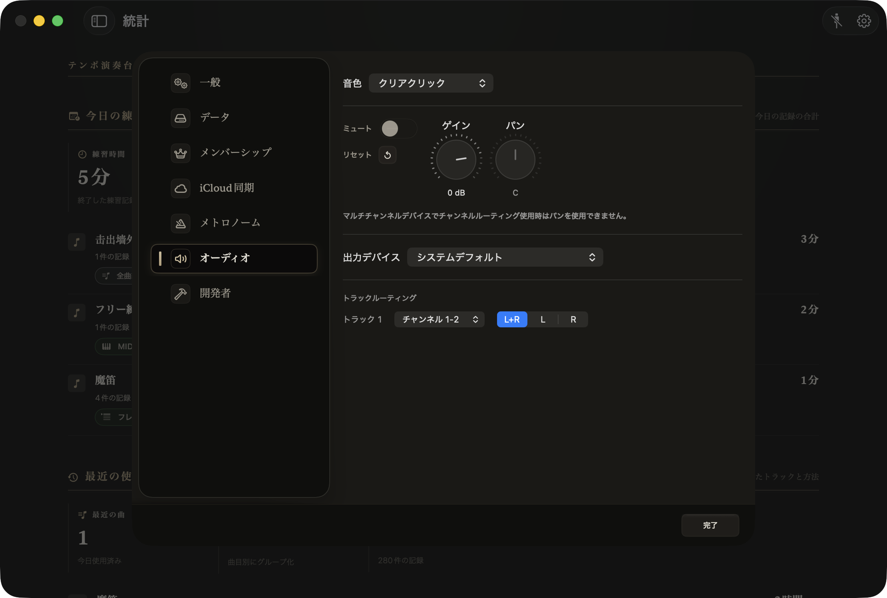Screen dimensions: 887x598
Task: Toggle the sidebar panel icon in the toolbar
Action: tap(99, 21)
